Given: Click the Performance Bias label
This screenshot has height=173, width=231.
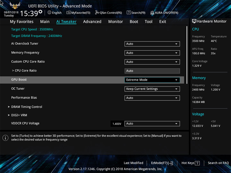Looking at the screenshot, I should click(x=24, y=97).
